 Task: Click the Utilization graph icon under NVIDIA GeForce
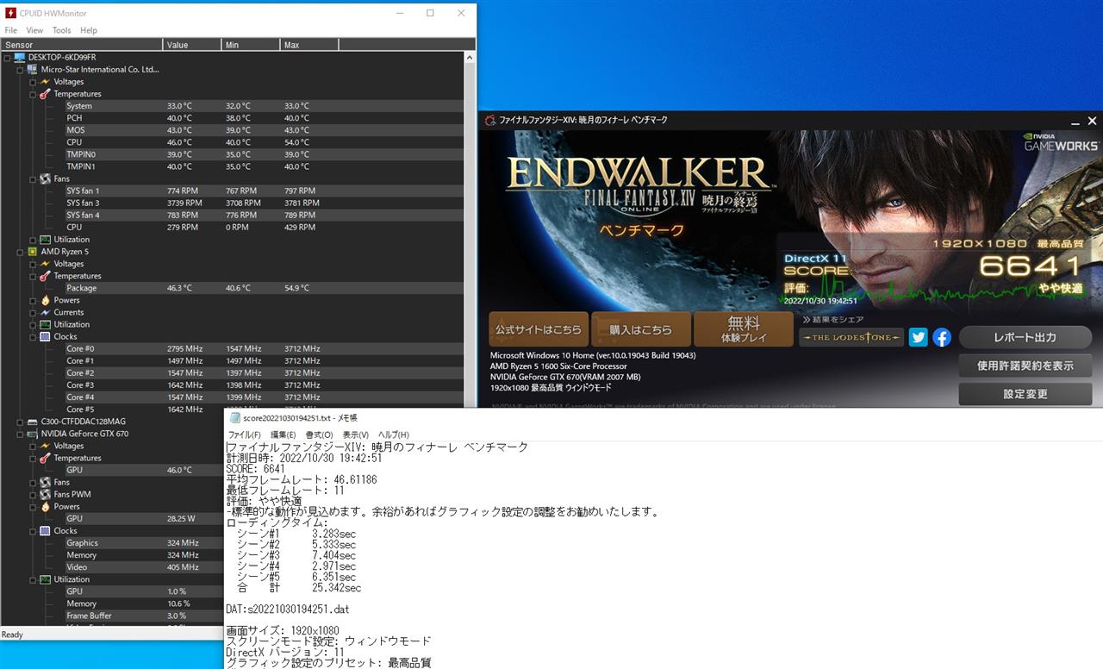pos(46,579)
